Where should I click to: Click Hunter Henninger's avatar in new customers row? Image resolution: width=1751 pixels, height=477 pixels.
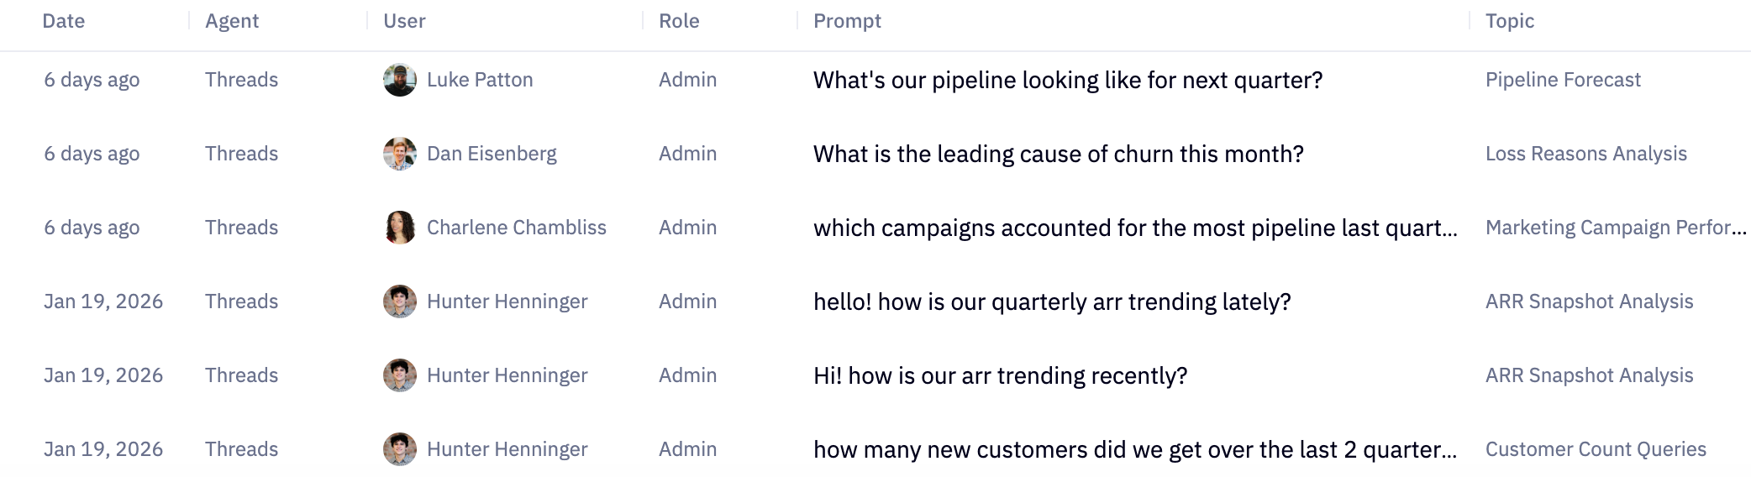point(400,449)
